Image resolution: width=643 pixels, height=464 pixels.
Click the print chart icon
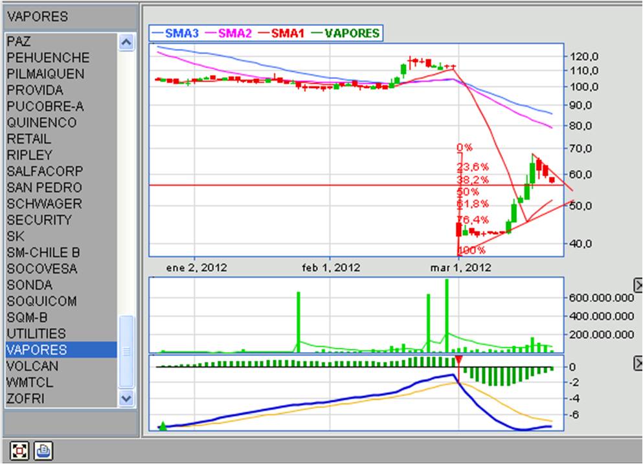coord(43,451)
